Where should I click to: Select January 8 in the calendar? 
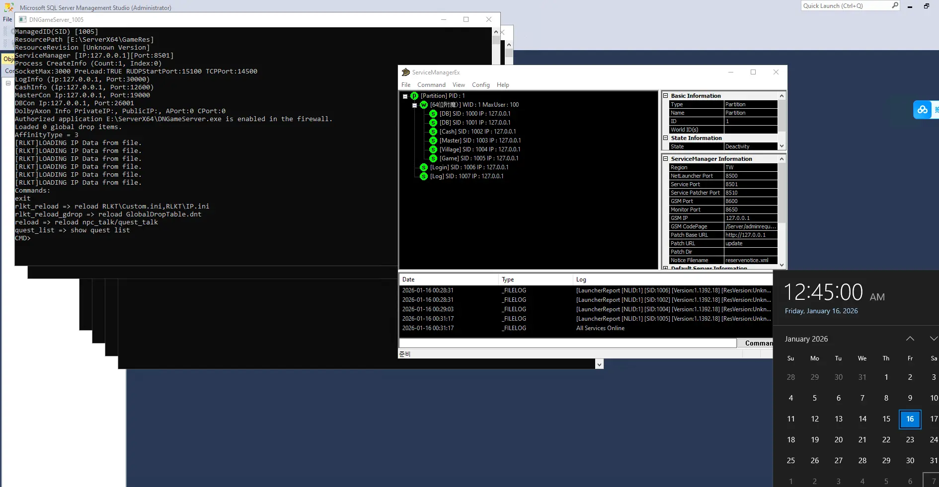pos(886,398)
